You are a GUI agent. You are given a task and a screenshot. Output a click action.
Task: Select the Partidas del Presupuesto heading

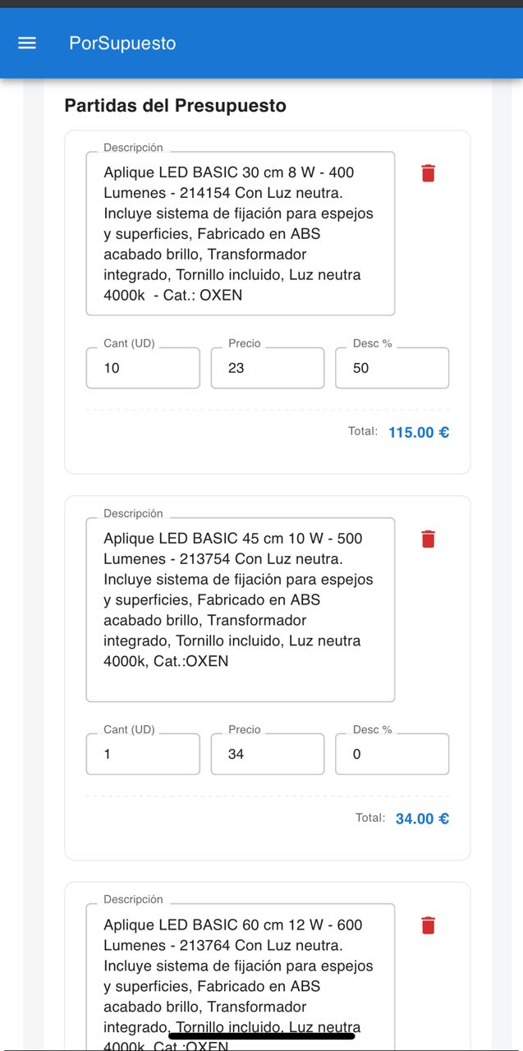click(176, 105)
